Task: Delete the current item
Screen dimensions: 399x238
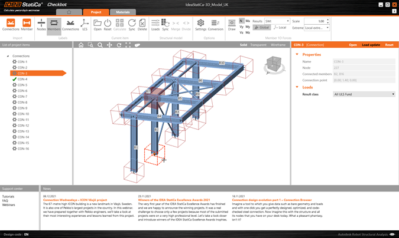Action: [x=142, y=25]
